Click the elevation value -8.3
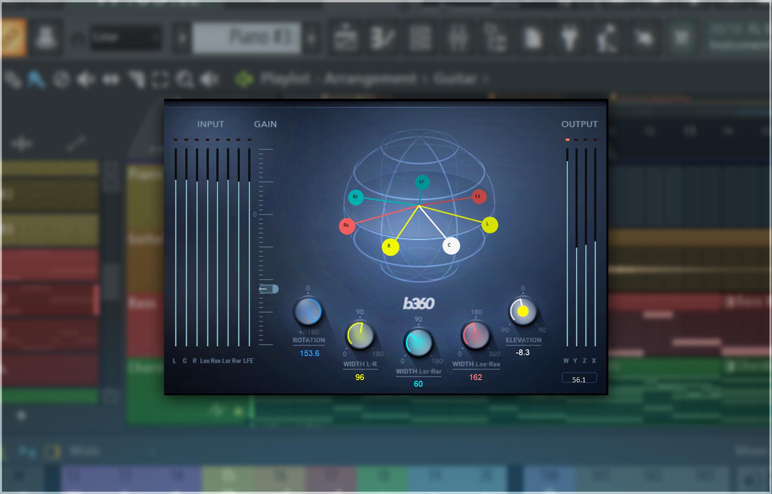The height and width of the screenshot is (494, 772). click(523, 353)
